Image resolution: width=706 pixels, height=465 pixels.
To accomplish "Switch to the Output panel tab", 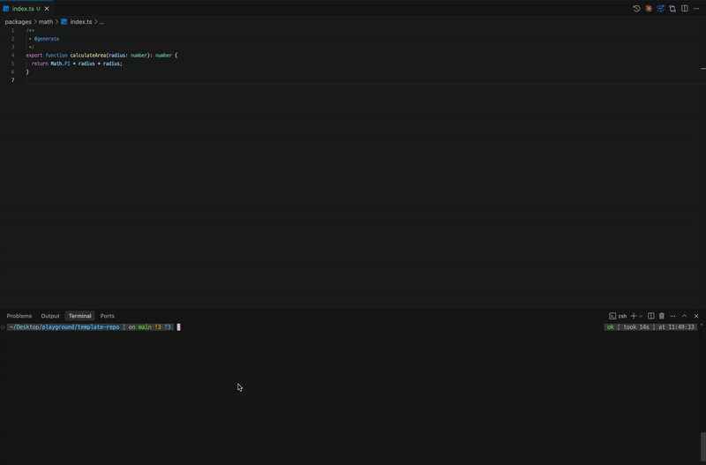I will [50, 316].
